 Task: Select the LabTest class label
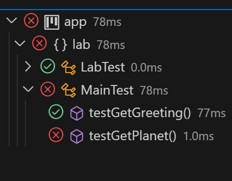pyautogui.click(x=103, y=67)
